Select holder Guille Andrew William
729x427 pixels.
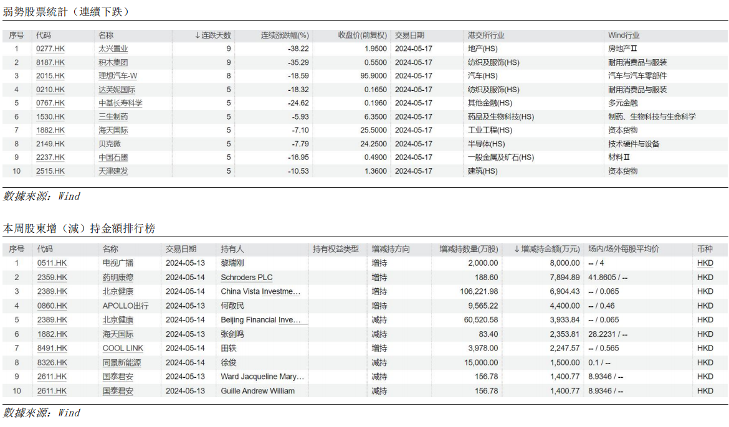point(257,391)
